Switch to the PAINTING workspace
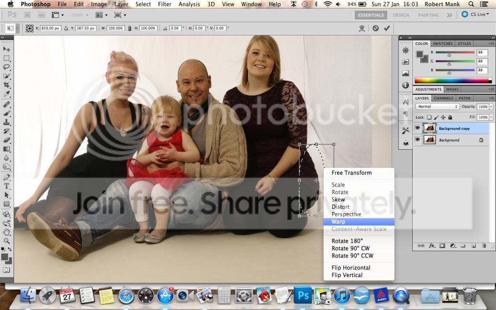496x310 pixels. pos(428,15)
